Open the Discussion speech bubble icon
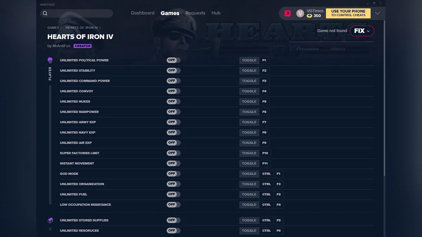This screenshot has height=237, width=422. (292, 49)
